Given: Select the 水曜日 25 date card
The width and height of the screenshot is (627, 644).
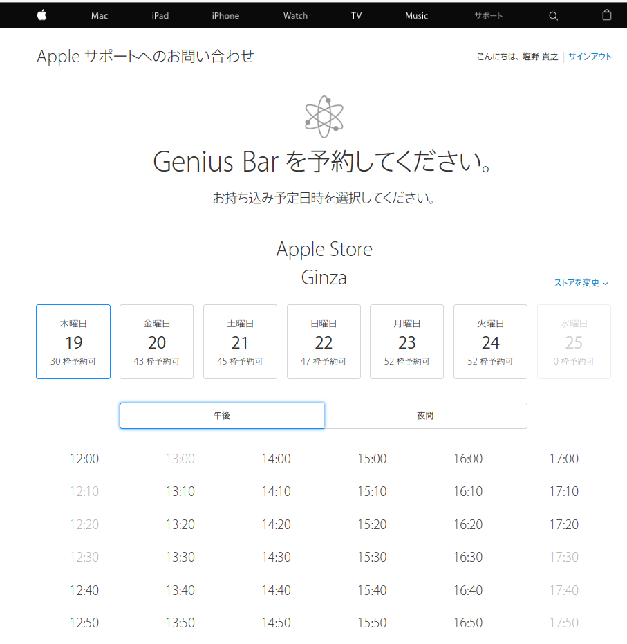Looking at the screenshot, I should pos(574,342).
